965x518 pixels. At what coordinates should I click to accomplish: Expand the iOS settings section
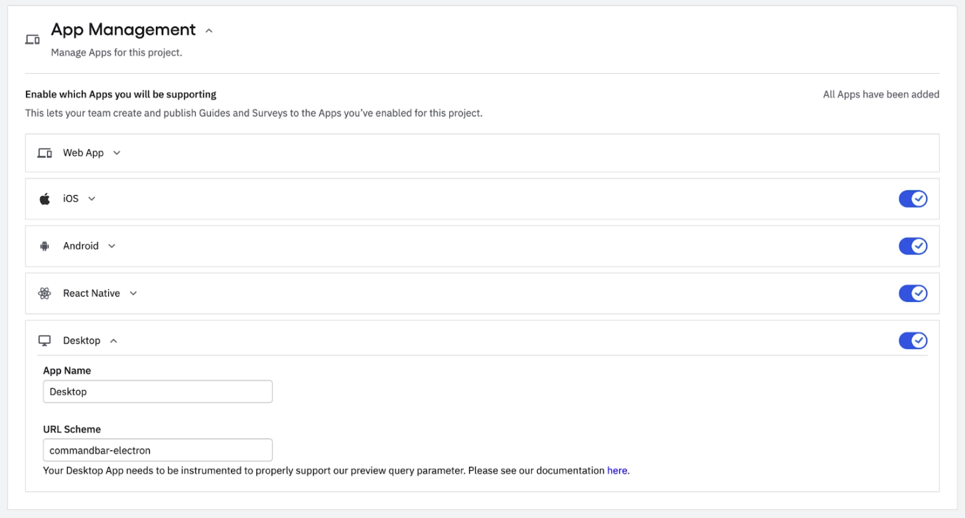point(92,198)
